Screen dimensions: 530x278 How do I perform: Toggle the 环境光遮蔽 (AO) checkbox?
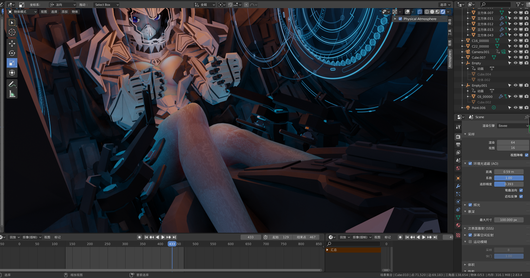[x=470, y=164]
